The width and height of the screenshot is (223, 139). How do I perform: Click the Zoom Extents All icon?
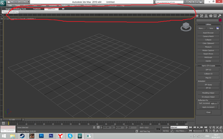(x=221, y=127)
